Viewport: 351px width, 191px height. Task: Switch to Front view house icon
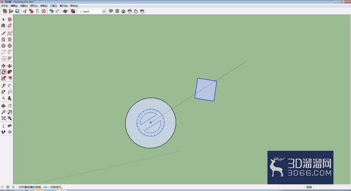click(x=123, y=11)
